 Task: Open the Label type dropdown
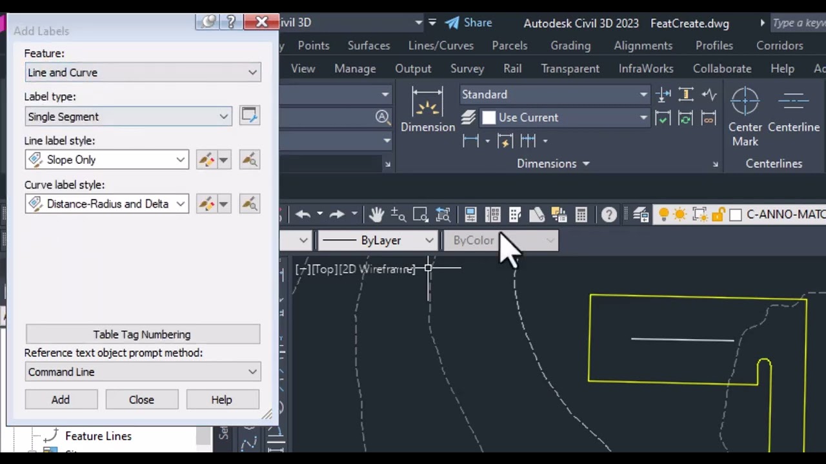point(128,116)
